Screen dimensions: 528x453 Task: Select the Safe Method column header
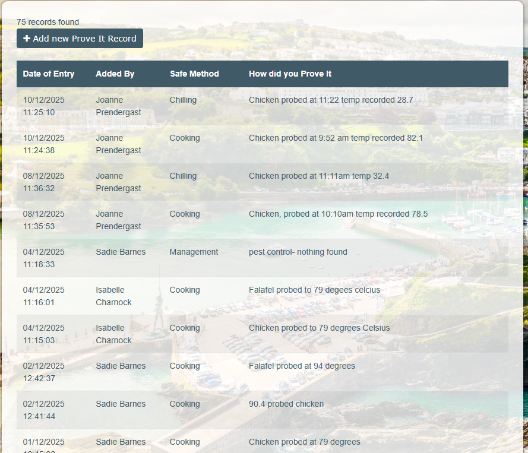tap(194, 74)
